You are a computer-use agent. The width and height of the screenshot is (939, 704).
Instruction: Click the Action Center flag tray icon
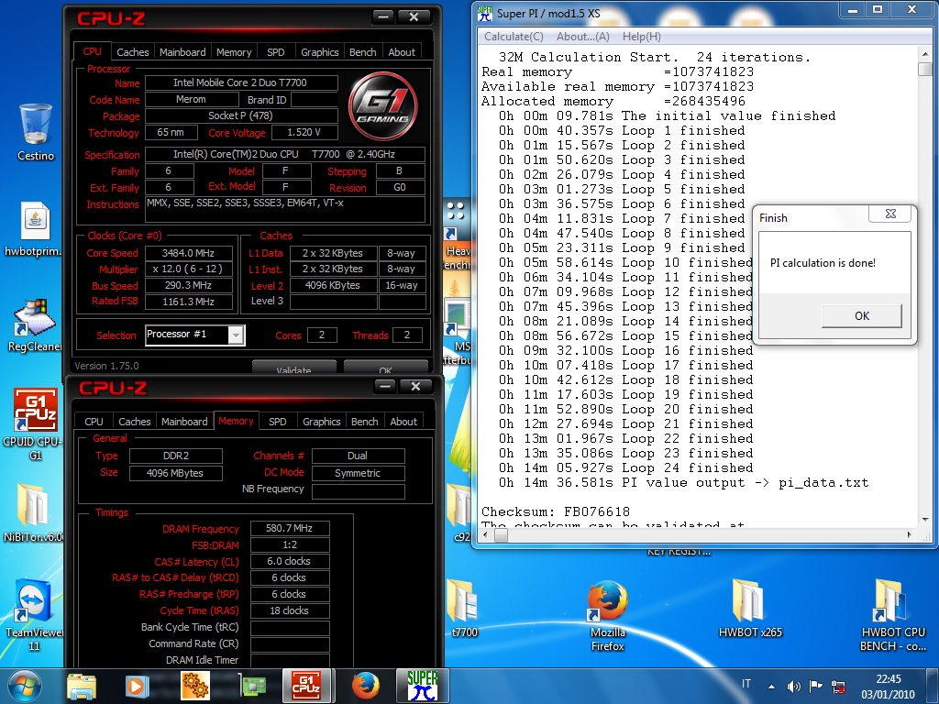(x=815, y=687)
